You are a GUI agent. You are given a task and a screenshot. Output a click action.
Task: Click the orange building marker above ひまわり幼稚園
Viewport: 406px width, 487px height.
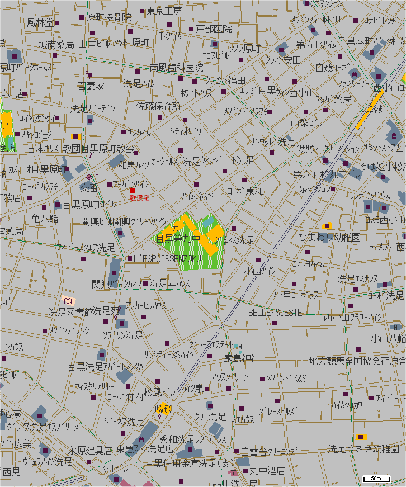pos(327,225)
